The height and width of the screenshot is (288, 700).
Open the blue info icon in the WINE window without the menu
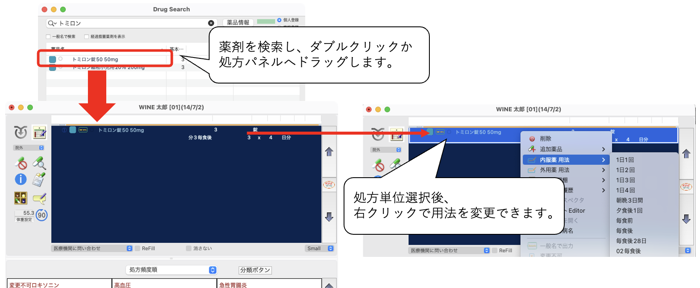click(x=20, y=179)
